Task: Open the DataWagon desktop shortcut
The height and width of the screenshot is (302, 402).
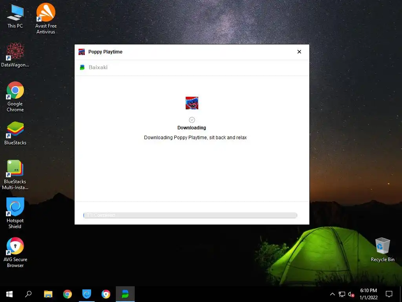Action: click(x=15, y=55)
